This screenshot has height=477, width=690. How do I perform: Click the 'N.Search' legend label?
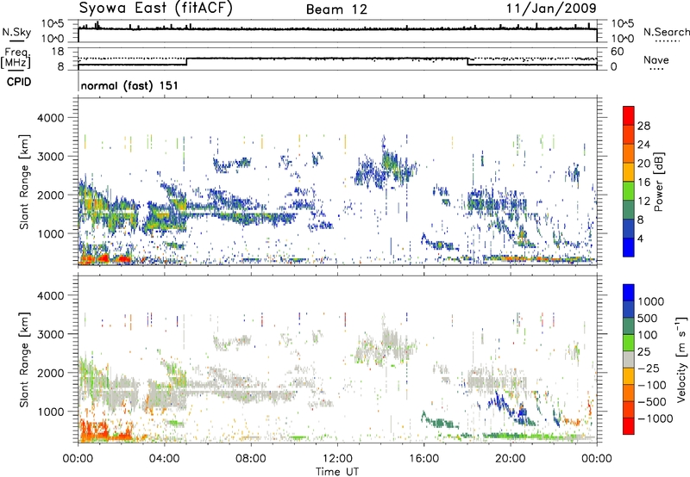tap(667, 32)
